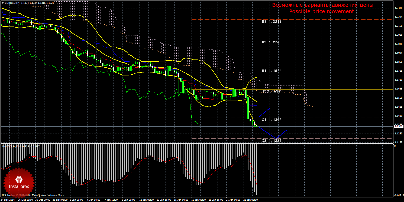Click the 1.1860 price scale value
Viewport: 404px width, 202px height.
(398, 62)
